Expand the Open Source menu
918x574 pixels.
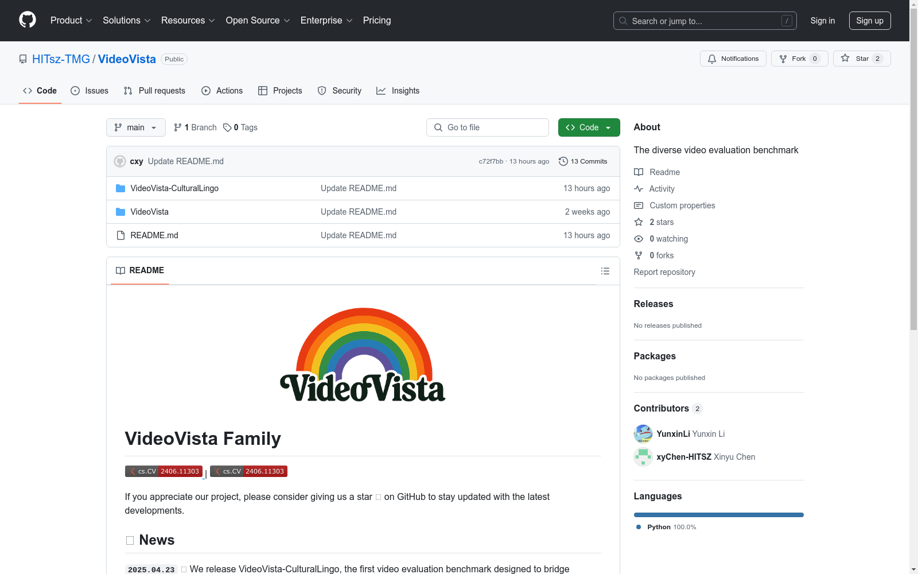(258, 20)
